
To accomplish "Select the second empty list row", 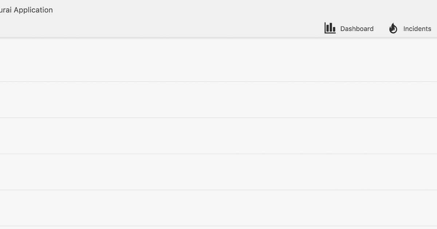I will (x=219, y=100).
